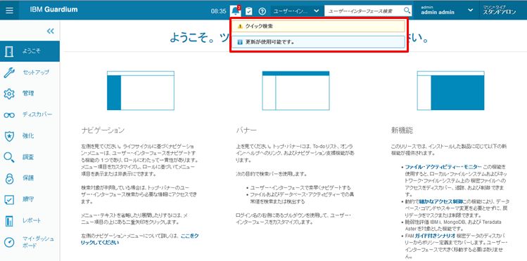Click the スタンドアロン machine type label
The image size is (527, 261).
[500, 13]
